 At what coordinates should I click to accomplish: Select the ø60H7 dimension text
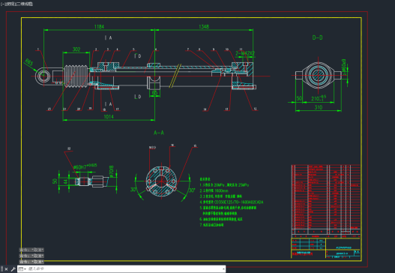click(85, 166)
